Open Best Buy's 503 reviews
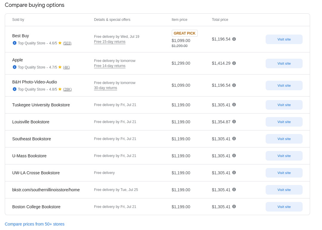 67,43
